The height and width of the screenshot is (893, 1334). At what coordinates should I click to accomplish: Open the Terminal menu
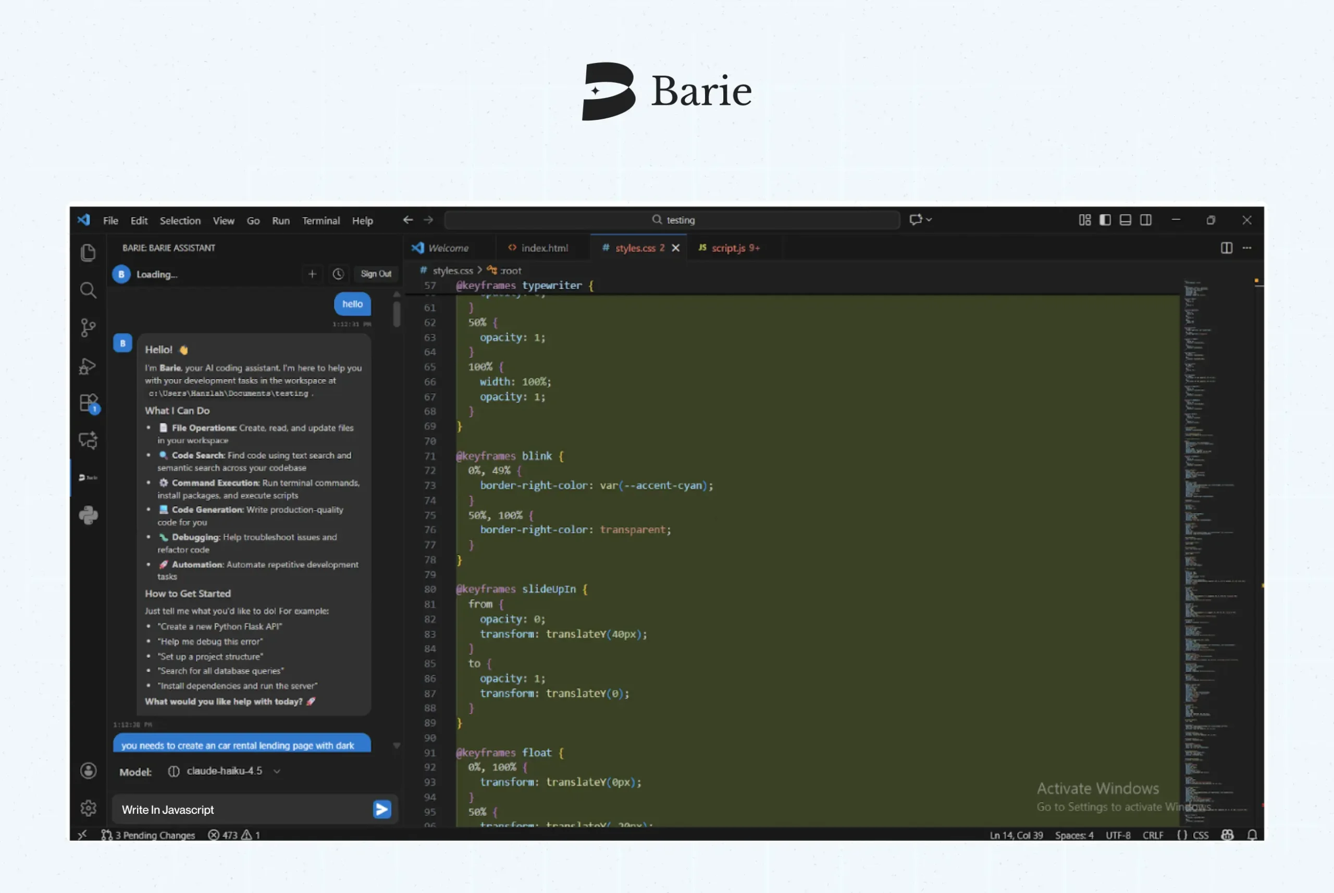[320, 221]
